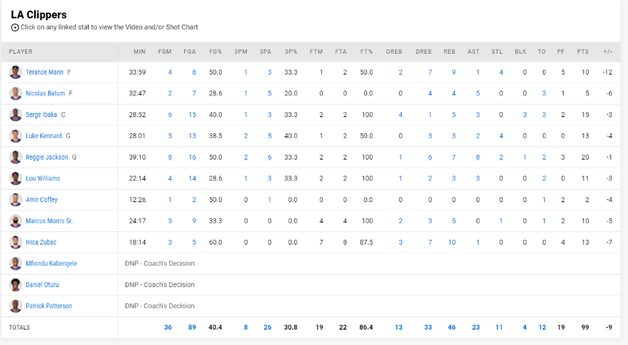Click Mfiondu Kabengele's player headshot
This screenshot has width=628, height=345.
pos(15,263)
